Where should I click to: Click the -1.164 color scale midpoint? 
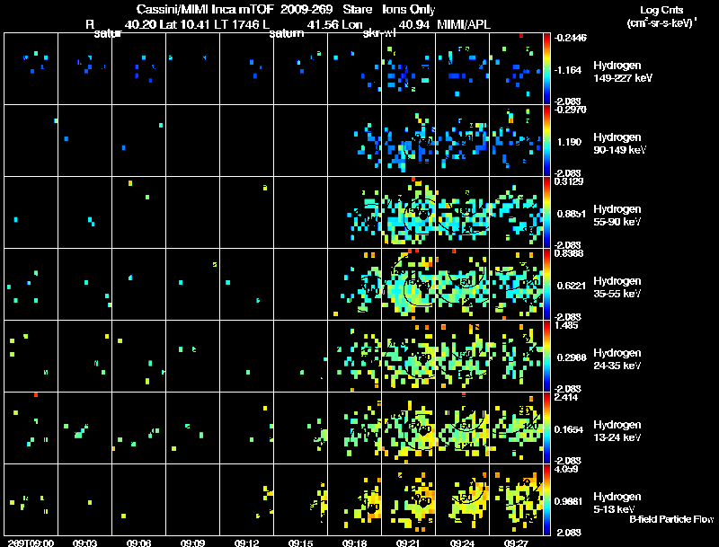(x=568, y=70)
